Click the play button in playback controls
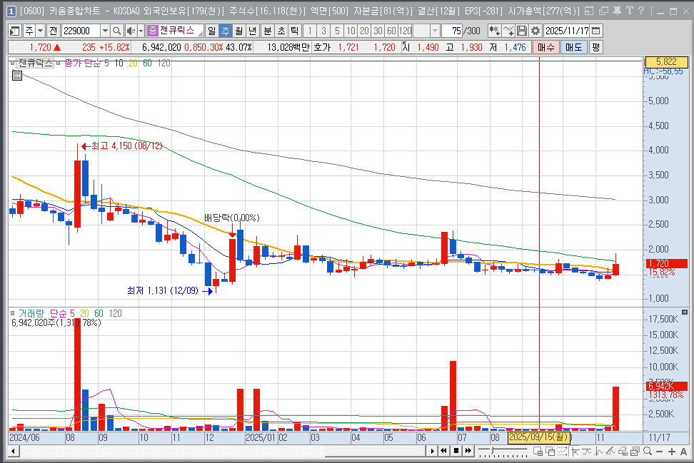The image size is (694, 463). pos(433,451)
